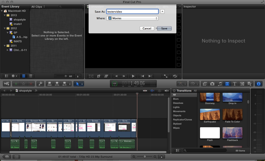This screenshot has width=265, height=161.
Task: Show the Effects browser icon
Action: (205, 84)
